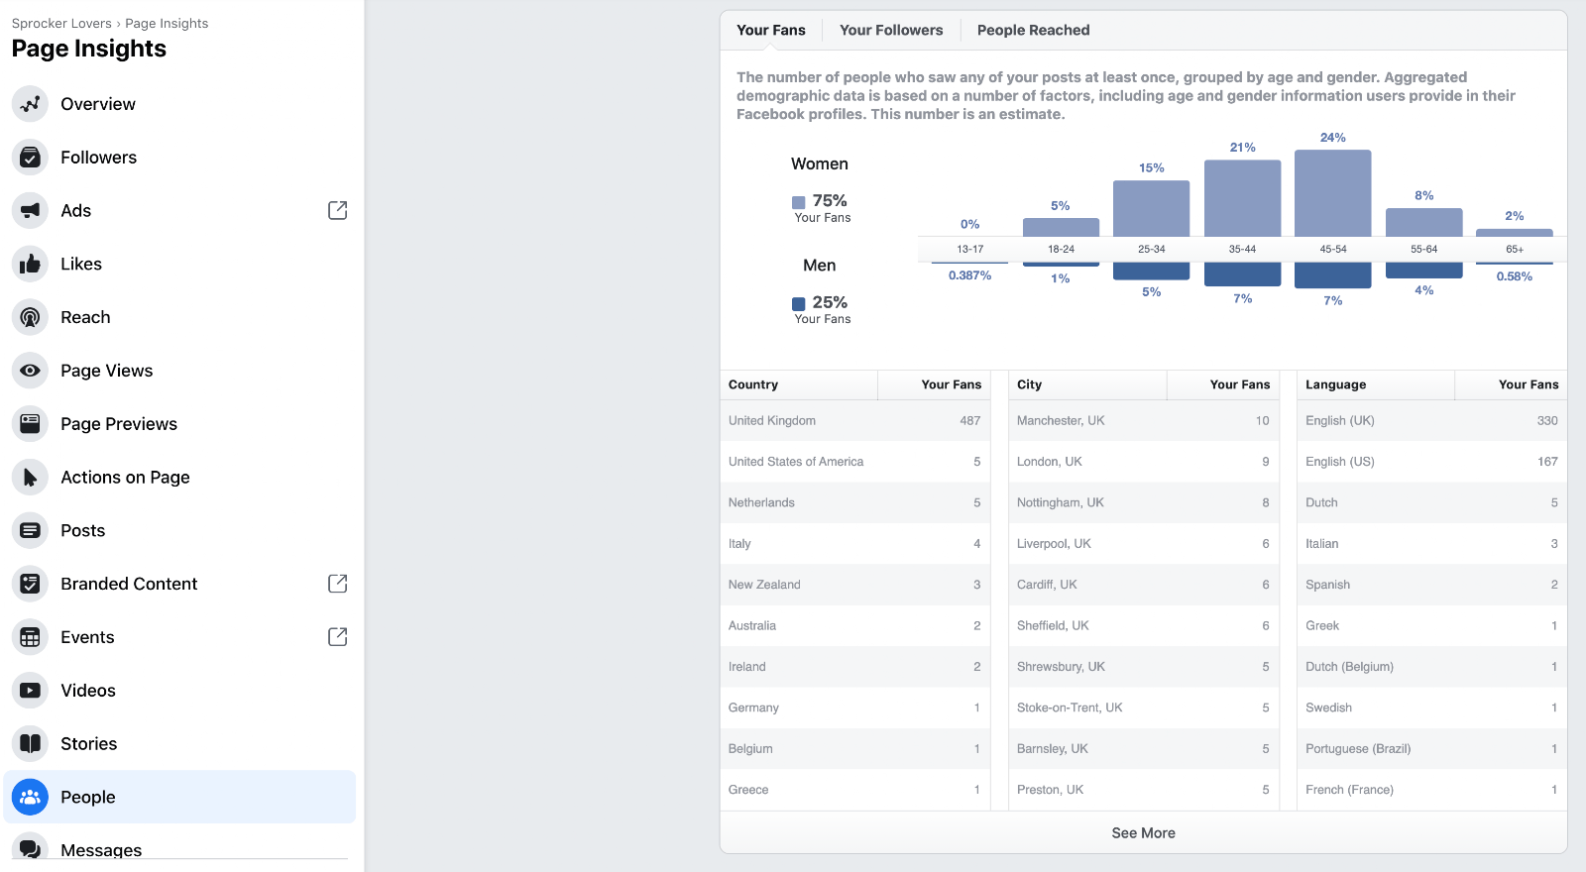
Task: Click the men 35-44 bar
Action: tap(1242, 274)
